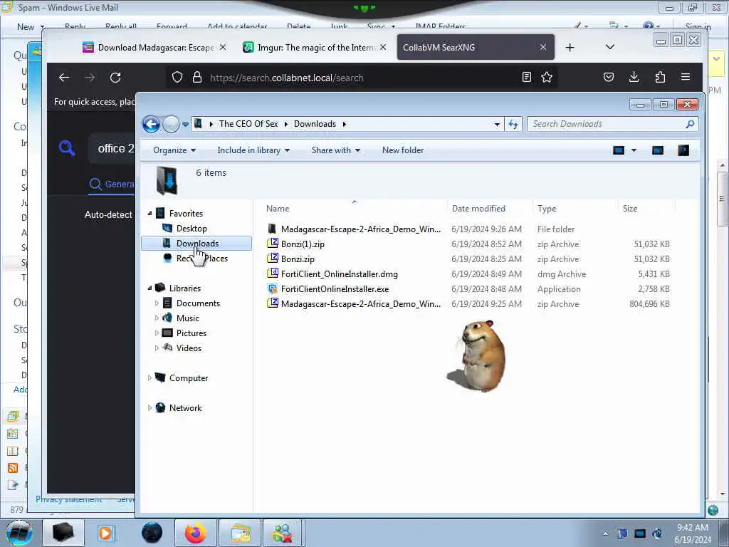This screenshot has height=547, width=729.
Task: Collapse the Libraries tree group
Action: coord(150,288)
